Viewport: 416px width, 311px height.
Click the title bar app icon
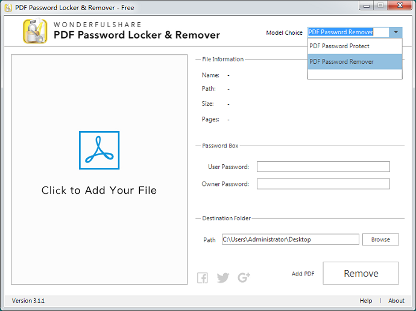tap(8, 8)
